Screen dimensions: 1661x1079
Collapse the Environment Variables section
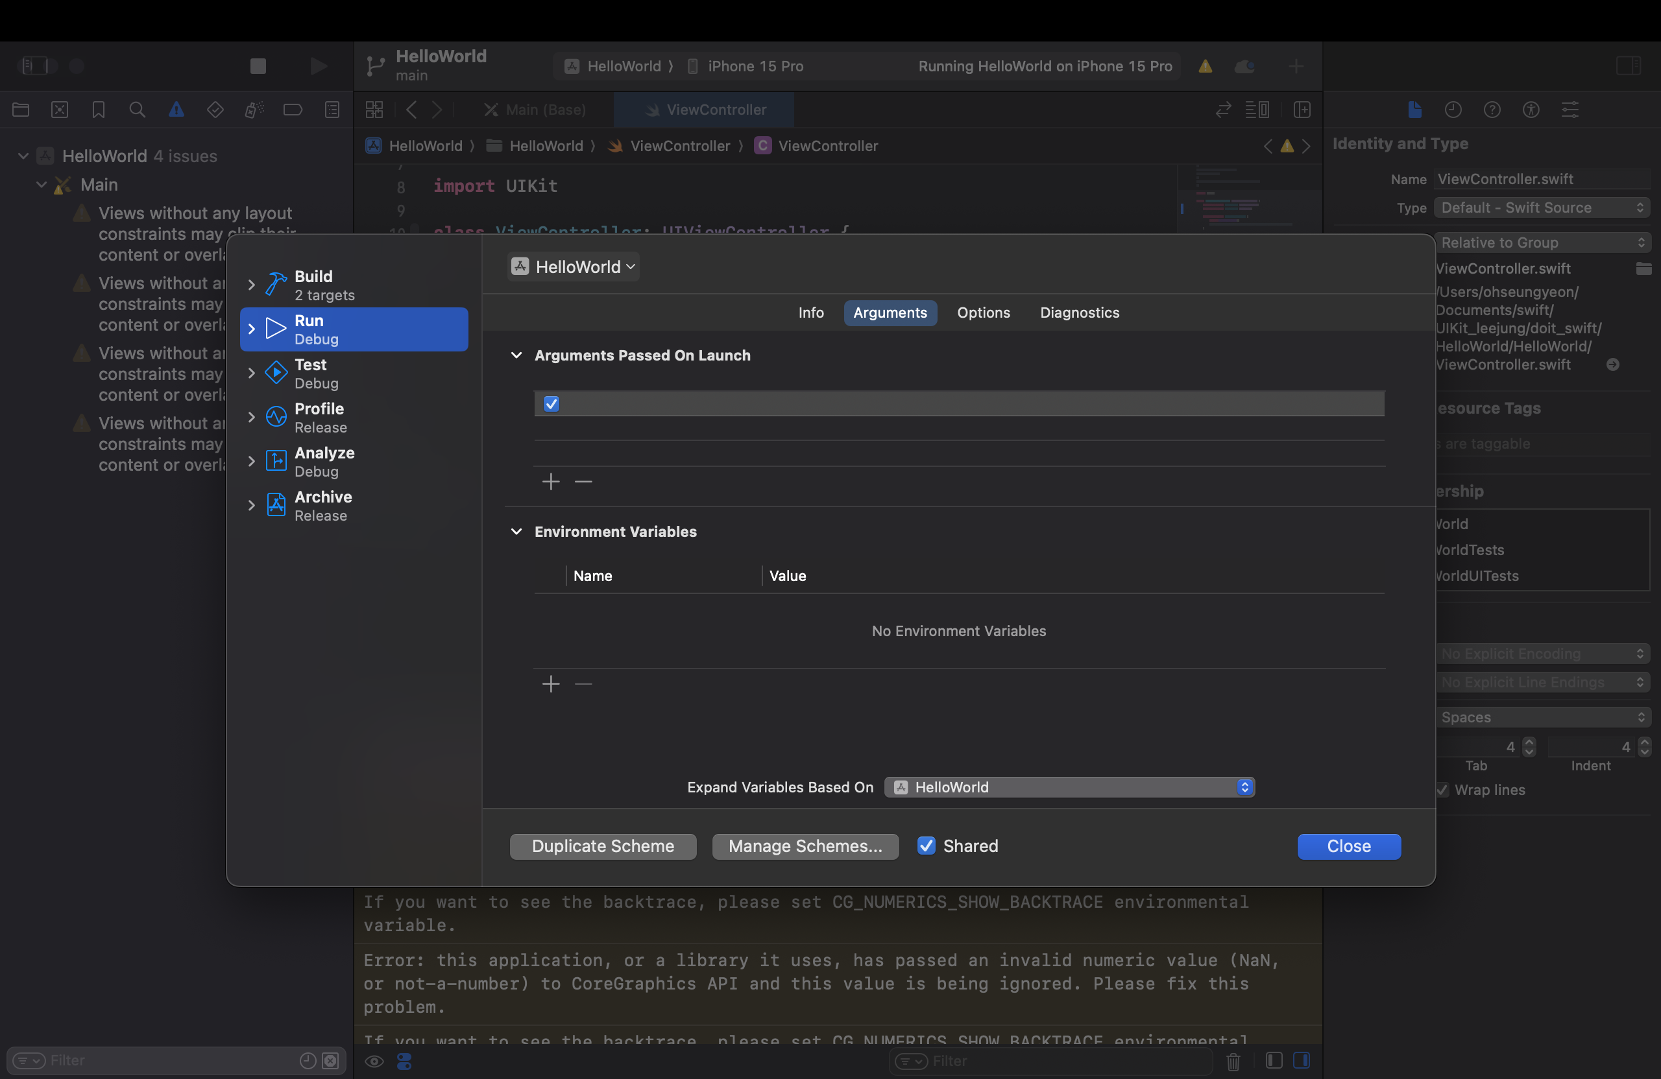pyautogui.click(x=516, y=532)
